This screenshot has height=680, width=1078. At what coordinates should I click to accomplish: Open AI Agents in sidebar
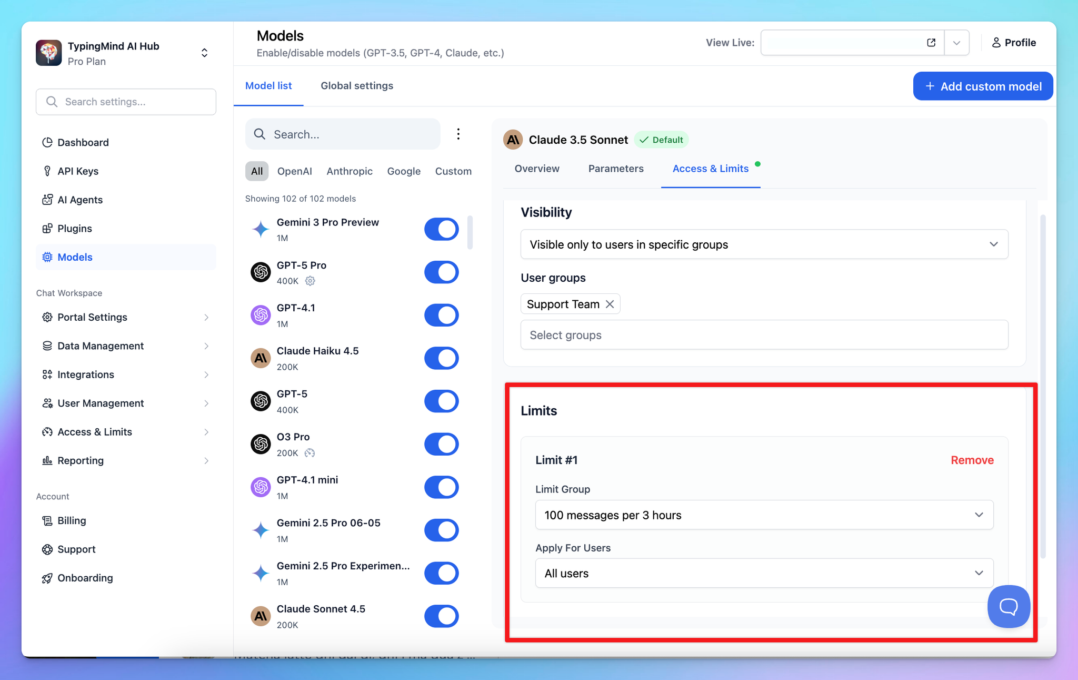point(79,200)
